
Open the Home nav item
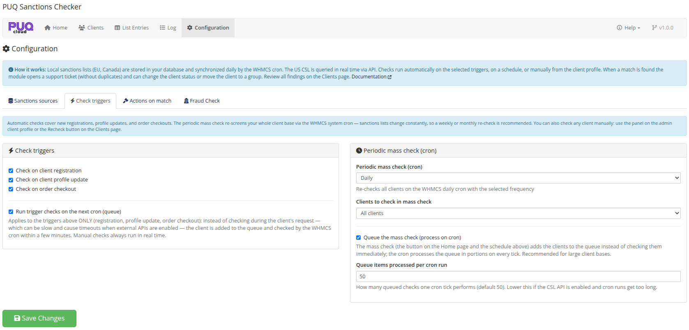click(56, 27)
